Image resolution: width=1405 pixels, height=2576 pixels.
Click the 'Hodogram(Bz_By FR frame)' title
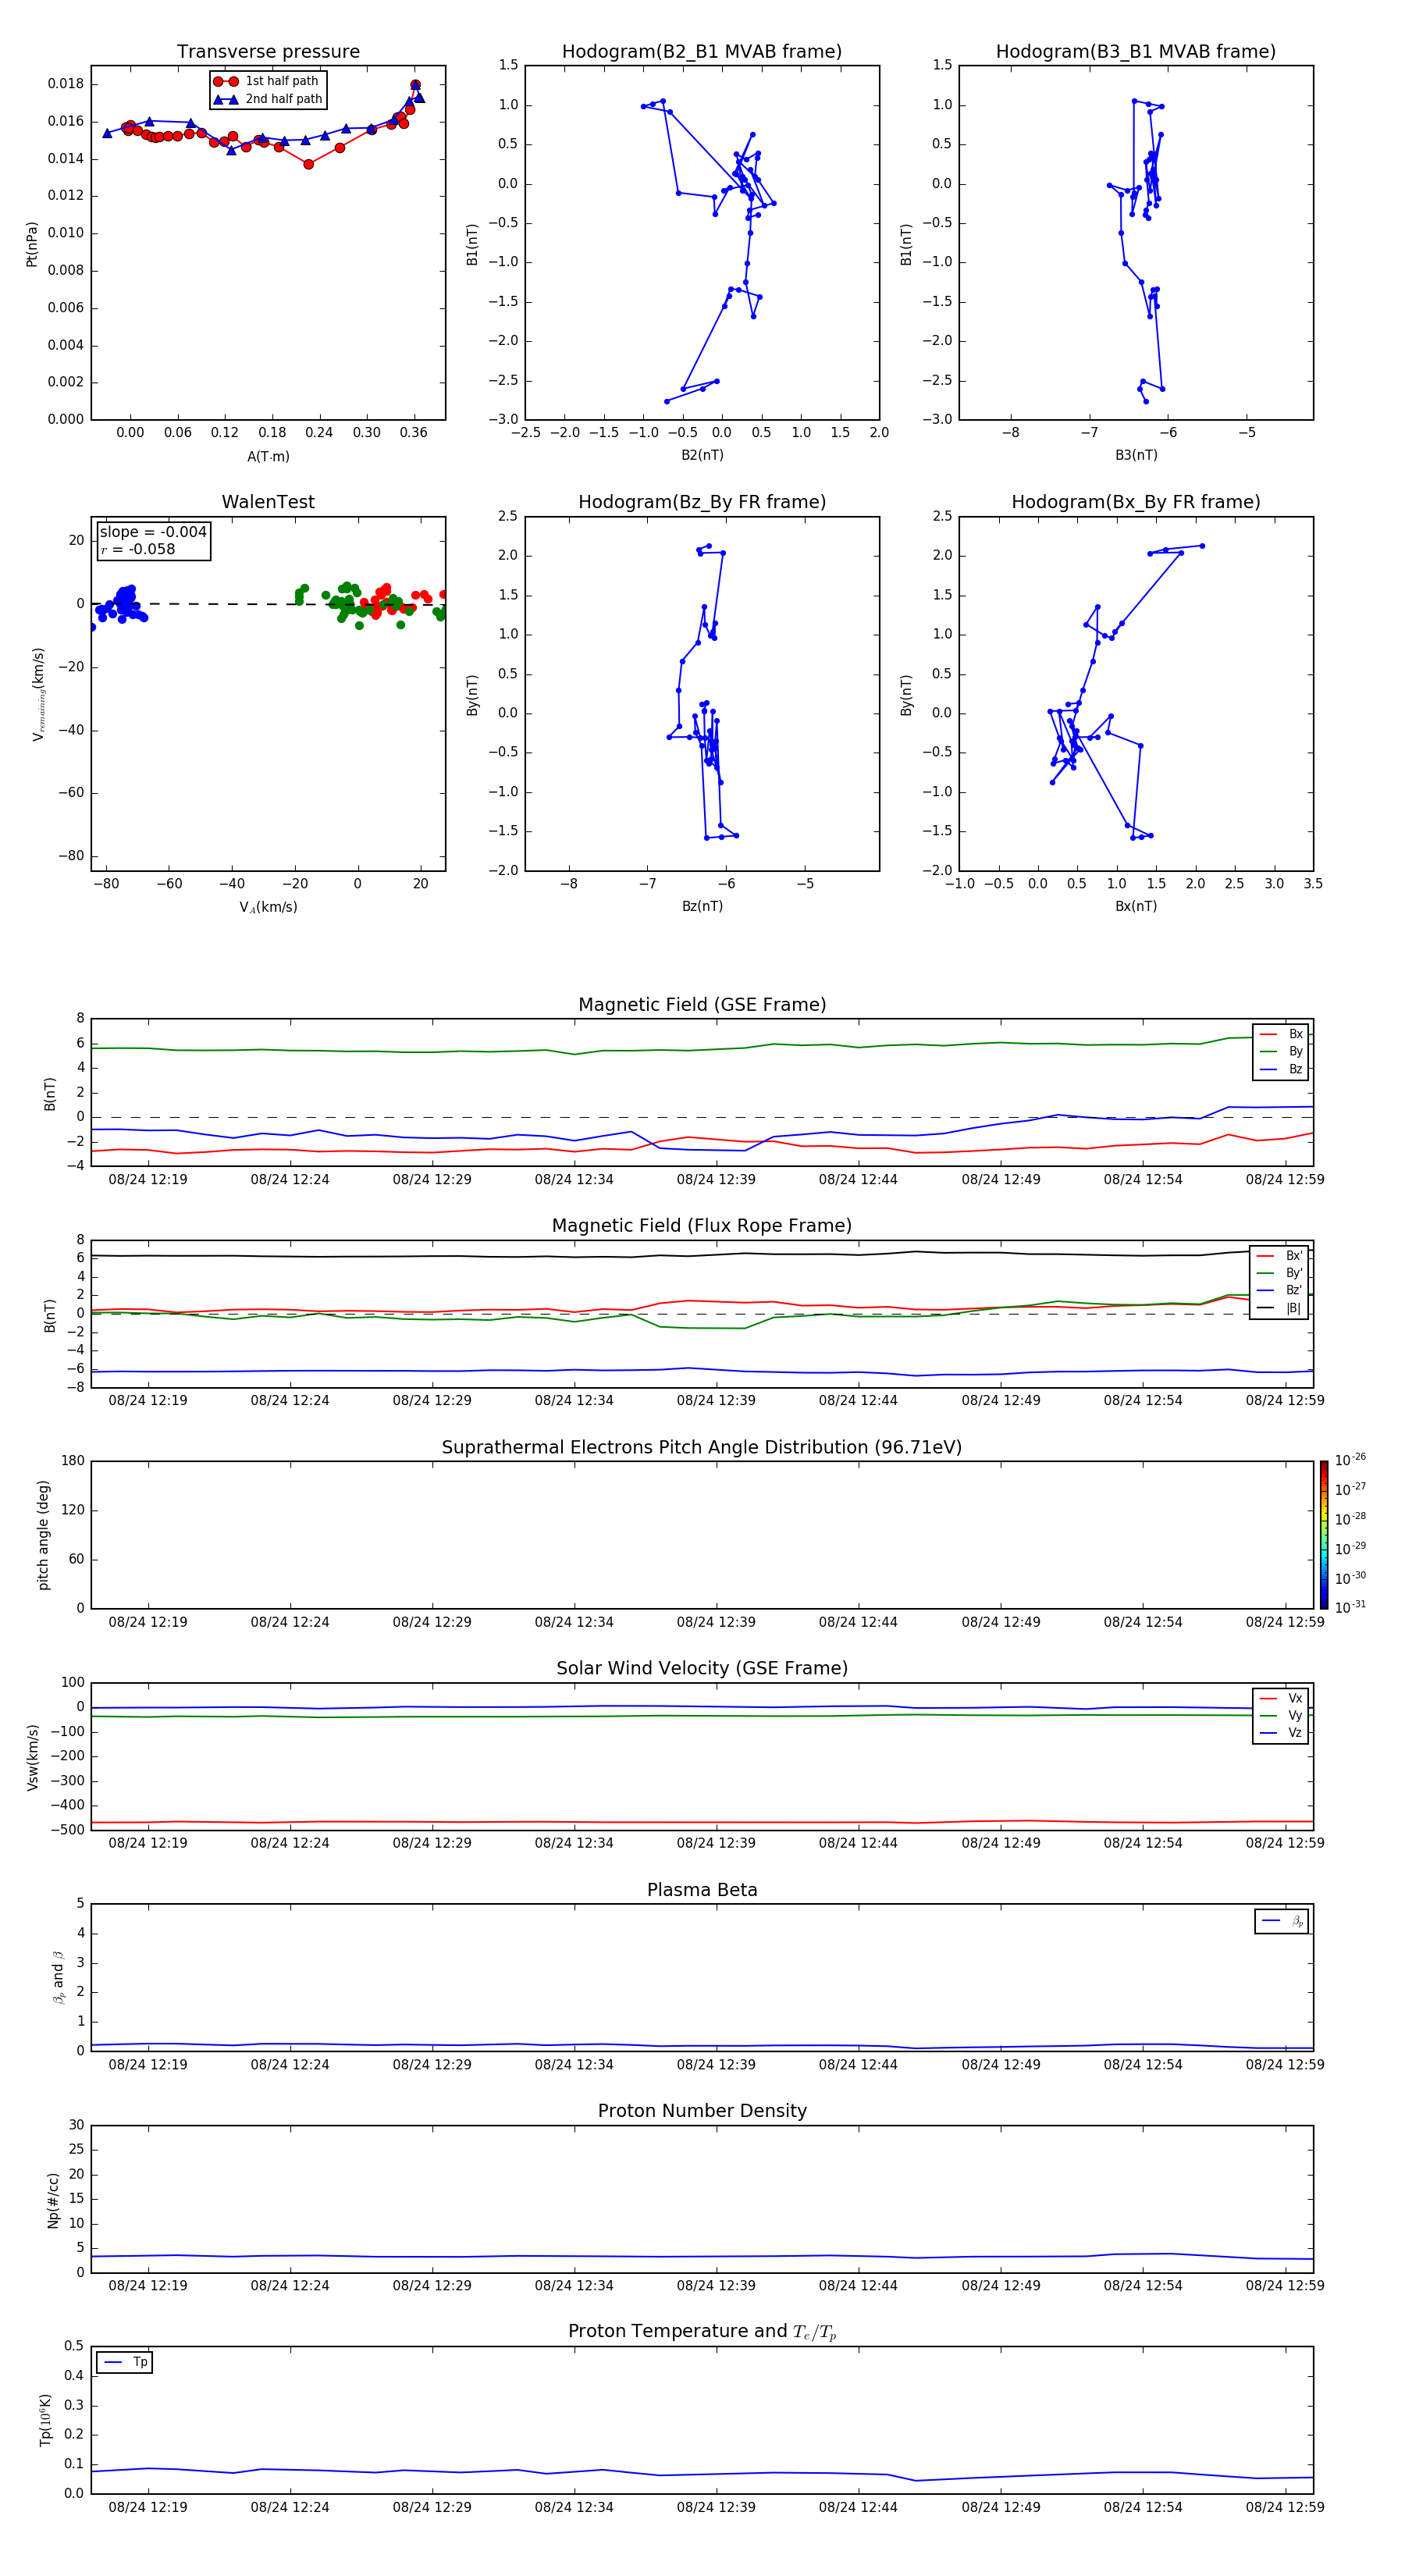pyautogui.click(x=702, y=502)
